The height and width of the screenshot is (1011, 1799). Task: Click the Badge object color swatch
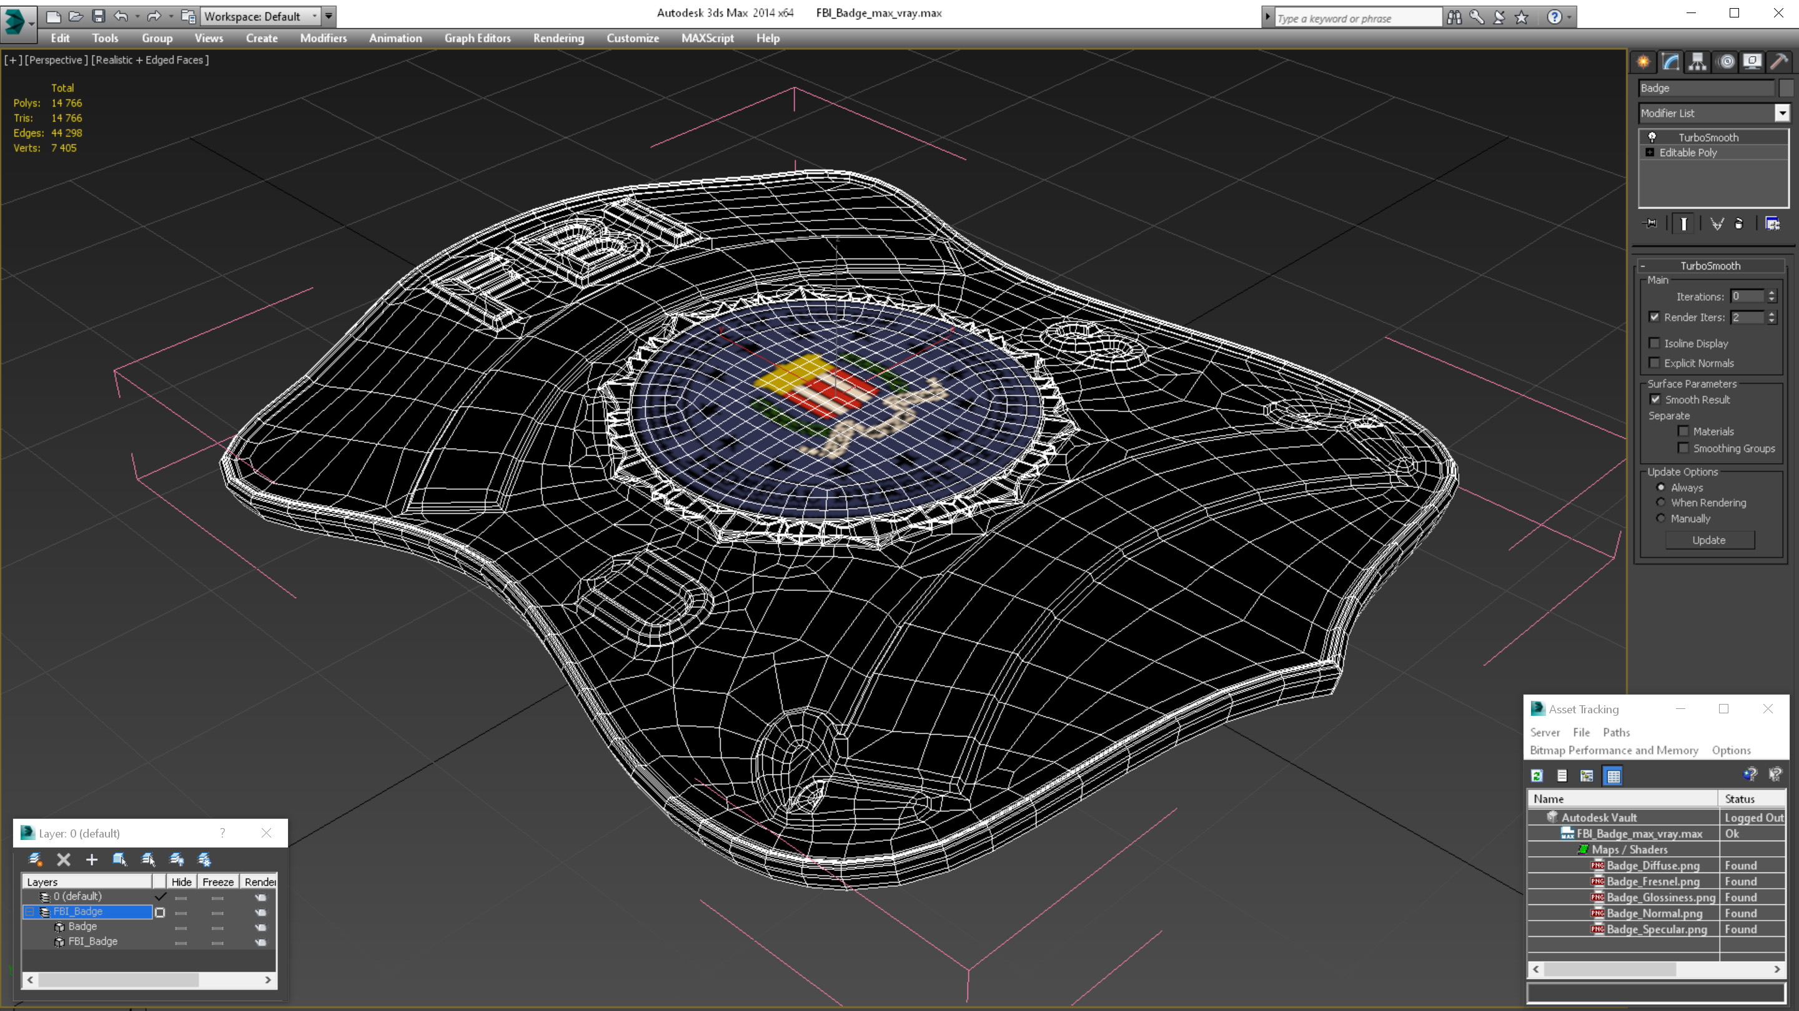[1786, 88]
